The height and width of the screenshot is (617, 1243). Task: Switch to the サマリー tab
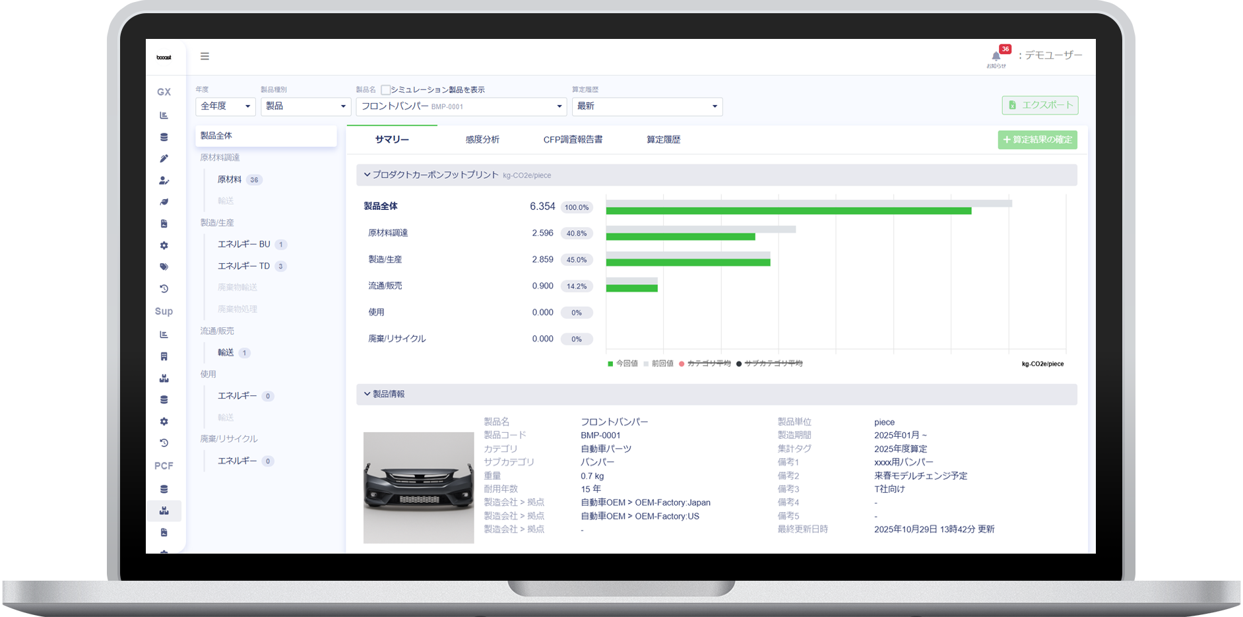(x=392, y=140)
